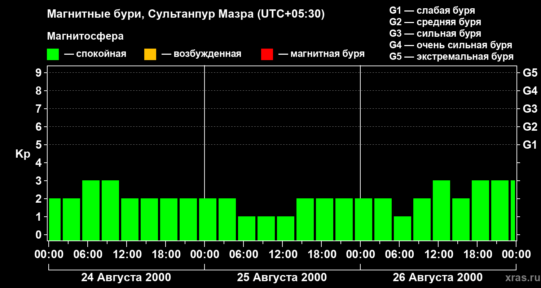Click the Kp 2 bar on 25 August at 18:00
Viewport: 541px width, 288px height.
[x=325, y=219]
